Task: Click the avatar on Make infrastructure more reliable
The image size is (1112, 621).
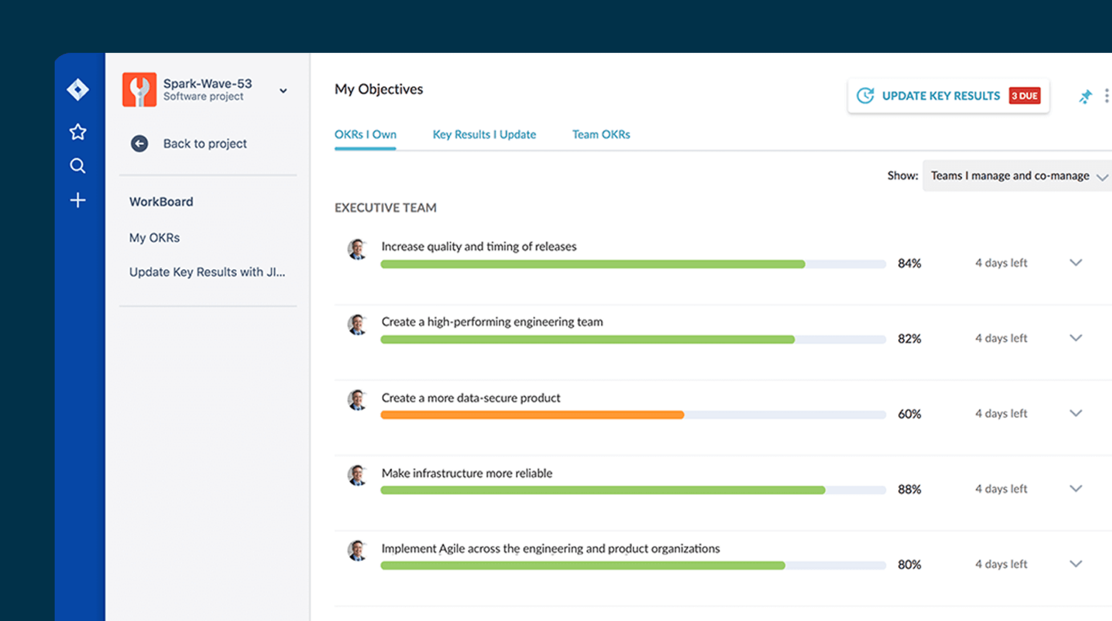Action: 357,477
